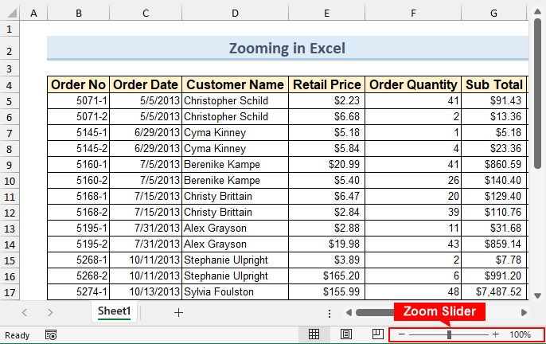Add a new sheet with plus icon

tap(178, 313)
